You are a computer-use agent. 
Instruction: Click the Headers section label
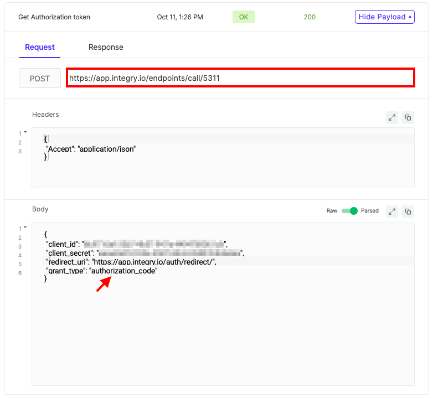coord(45,115)
